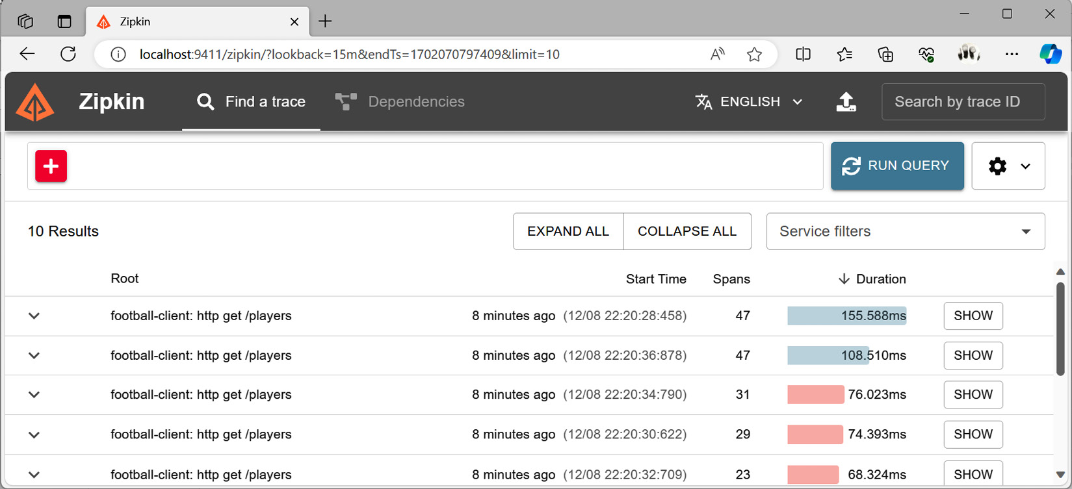Click COLLAPSE ALL button

pyautogui.click(x=687, y=231)
